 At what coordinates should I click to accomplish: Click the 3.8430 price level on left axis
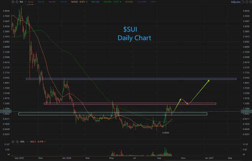6,11
